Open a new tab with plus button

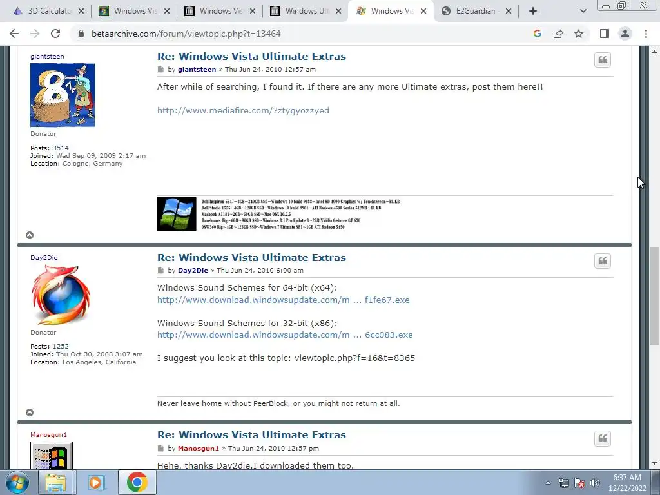point(533,12)
